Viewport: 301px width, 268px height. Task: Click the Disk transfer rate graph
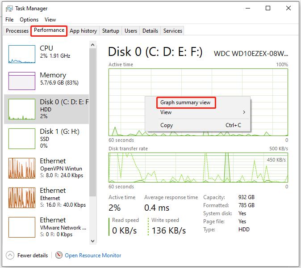pos(198,167)
